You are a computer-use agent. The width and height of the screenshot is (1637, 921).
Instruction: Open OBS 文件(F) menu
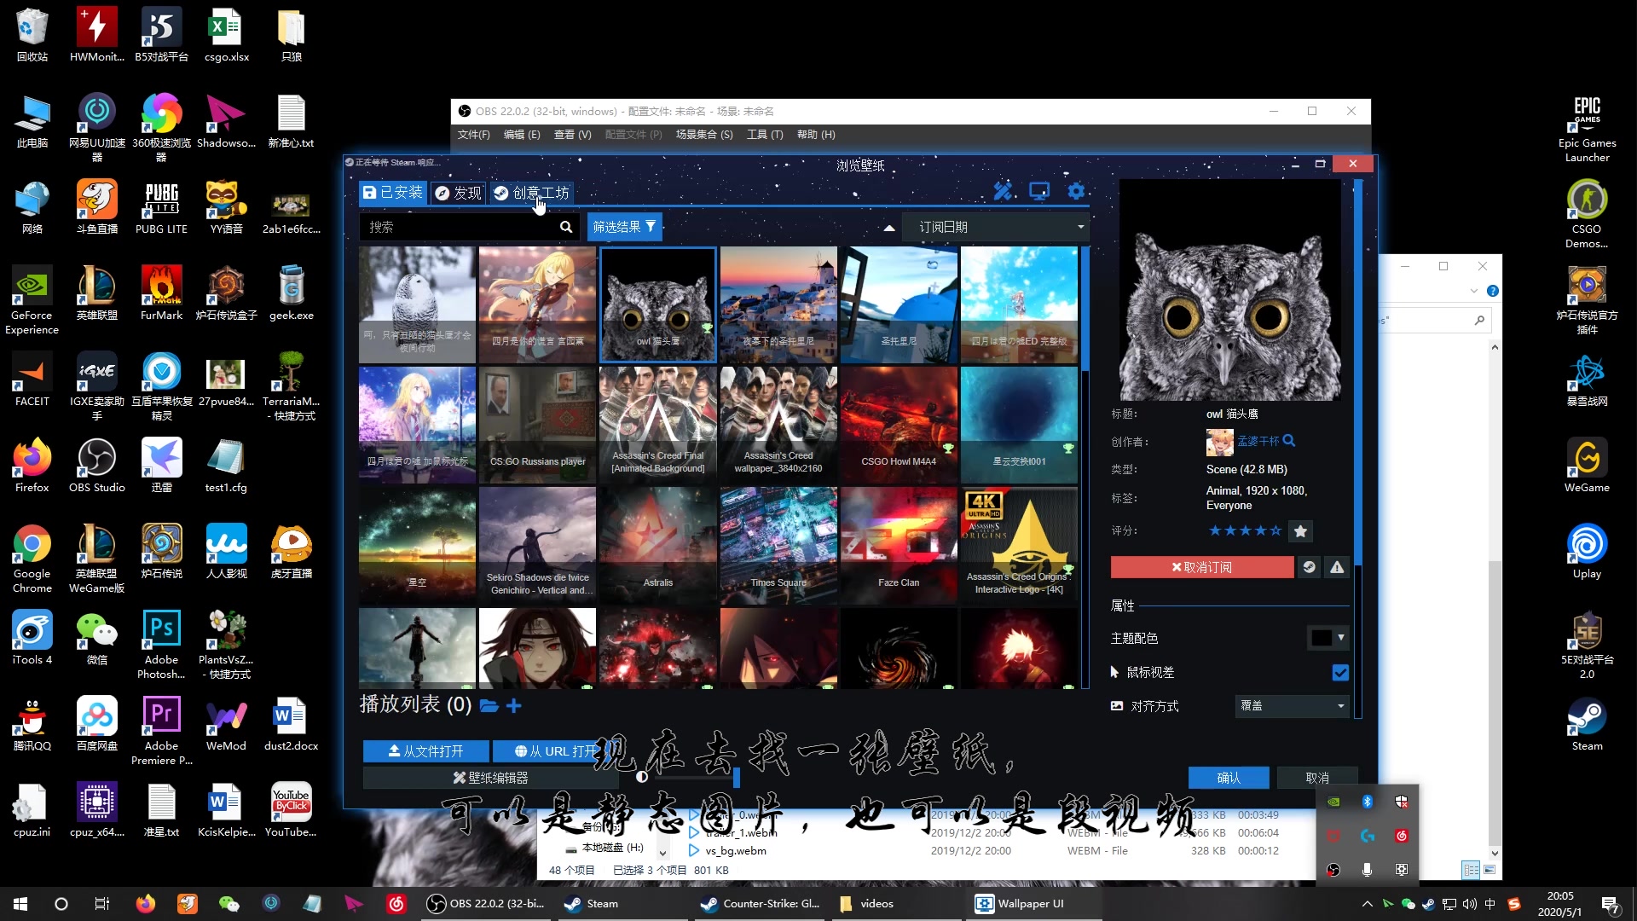tap(473, 135)
